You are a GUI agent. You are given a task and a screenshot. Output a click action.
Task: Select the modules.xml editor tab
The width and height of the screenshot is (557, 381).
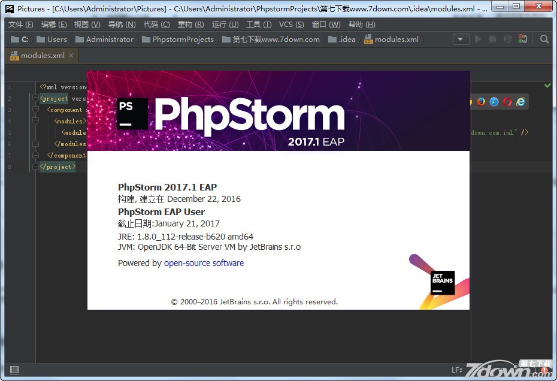[x=42, y=56]
